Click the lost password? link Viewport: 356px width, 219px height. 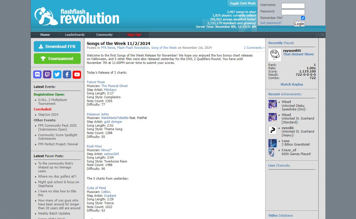pyautogui.click(x=271, y=23)
